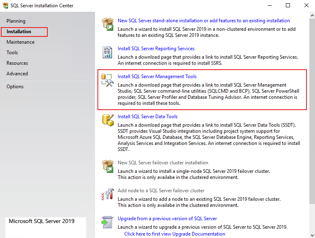Click the SQL Server Installation Center title text
Viewport: 315px width, 238px height.
point(42,6)
